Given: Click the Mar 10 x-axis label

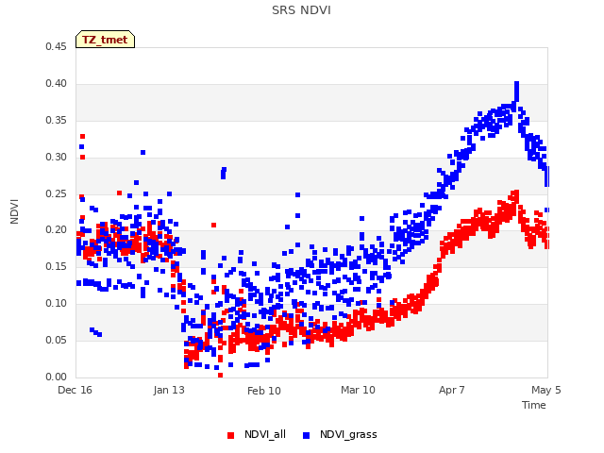Looking at the screenshot, I should point(358,390).
